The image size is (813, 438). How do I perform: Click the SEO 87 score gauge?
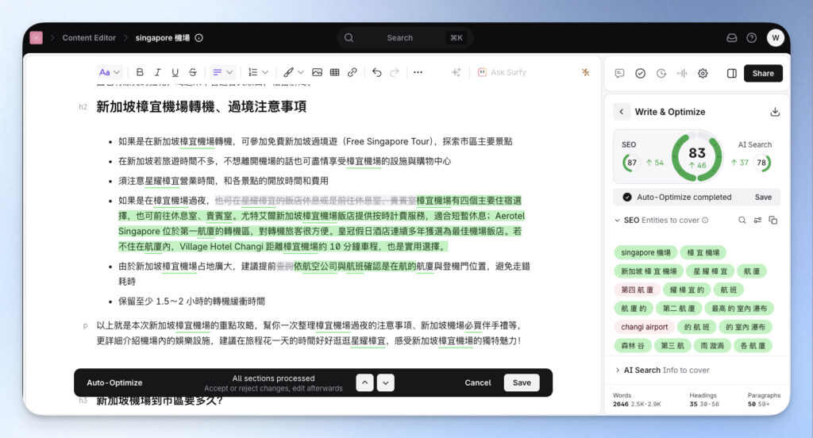point(631,162)
